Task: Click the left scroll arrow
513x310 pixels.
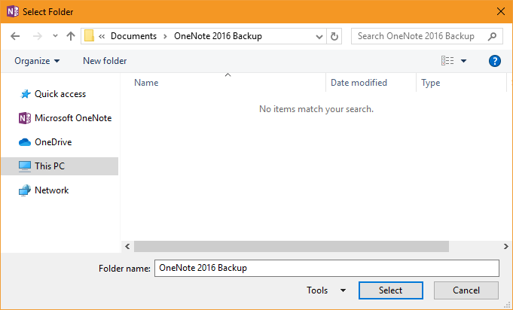Action: click(127, 246)
